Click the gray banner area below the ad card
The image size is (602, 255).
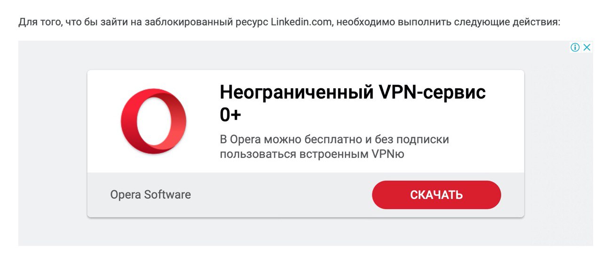tap(306, 232)
